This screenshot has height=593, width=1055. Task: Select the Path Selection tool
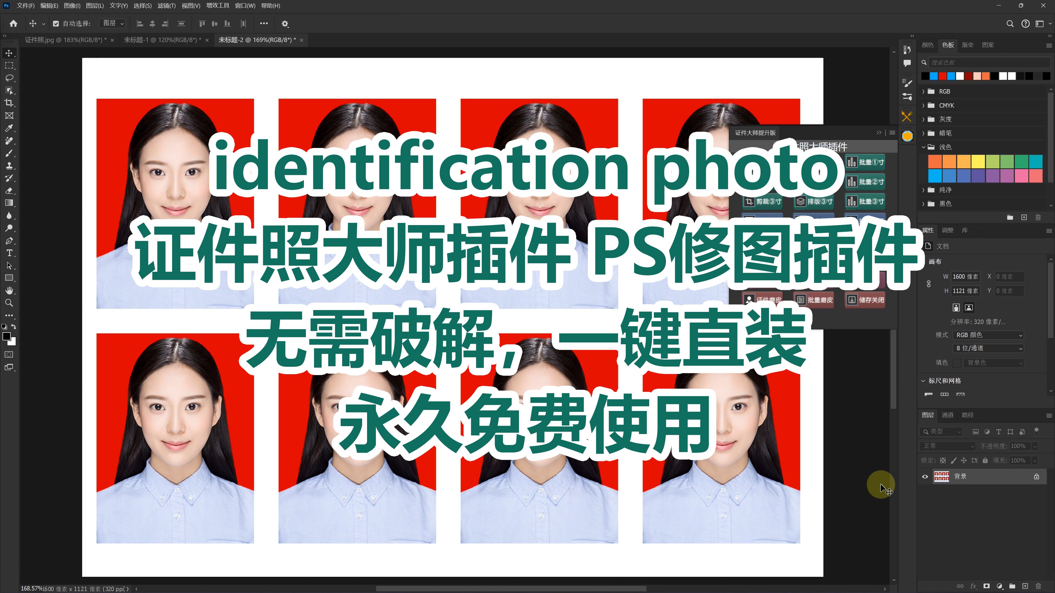pyautogui.click(x=9, y=265)
